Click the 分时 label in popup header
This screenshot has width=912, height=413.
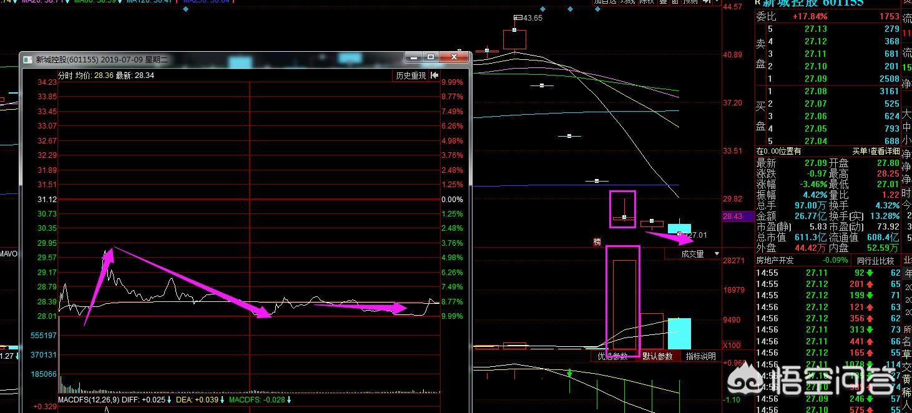(x=65, y=75)
